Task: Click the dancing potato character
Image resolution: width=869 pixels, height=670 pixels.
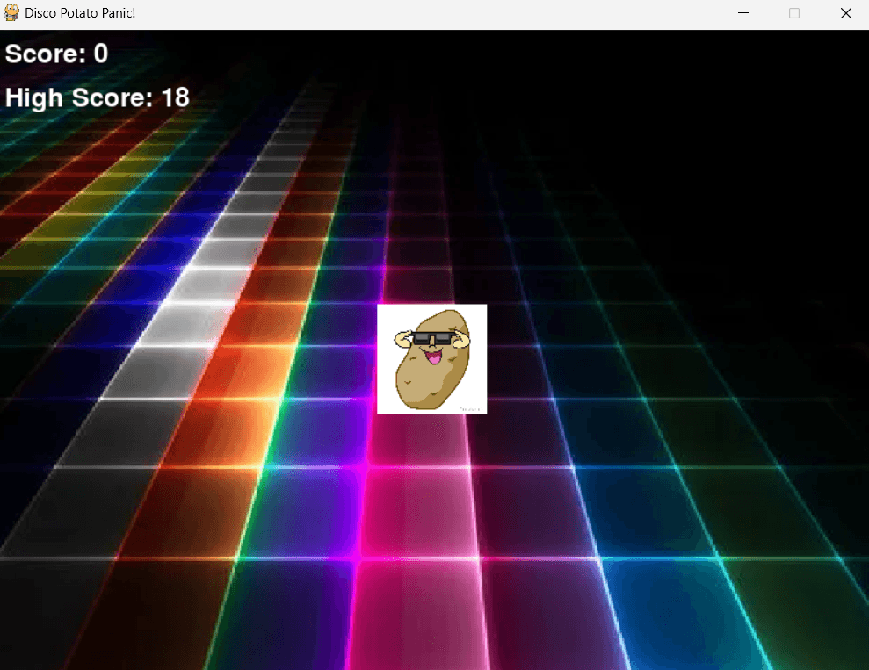Action: 431,359
